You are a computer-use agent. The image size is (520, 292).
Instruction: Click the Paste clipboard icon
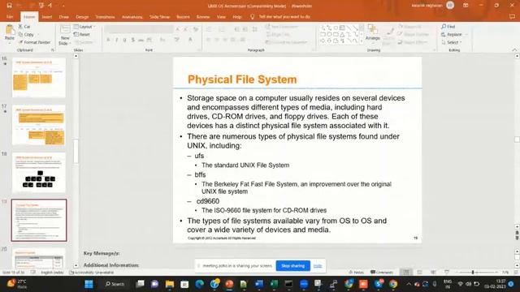click(x=10, y=30)
